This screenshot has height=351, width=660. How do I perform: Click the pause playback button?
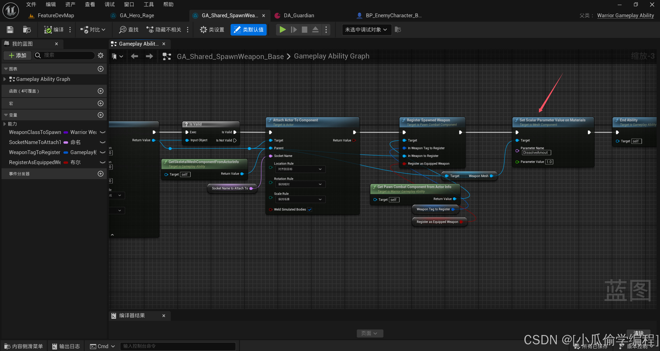pos(293,30)
